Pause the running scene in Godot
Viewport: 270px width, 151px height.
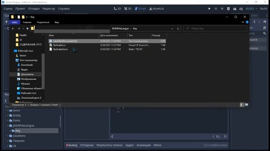point(216,8)
